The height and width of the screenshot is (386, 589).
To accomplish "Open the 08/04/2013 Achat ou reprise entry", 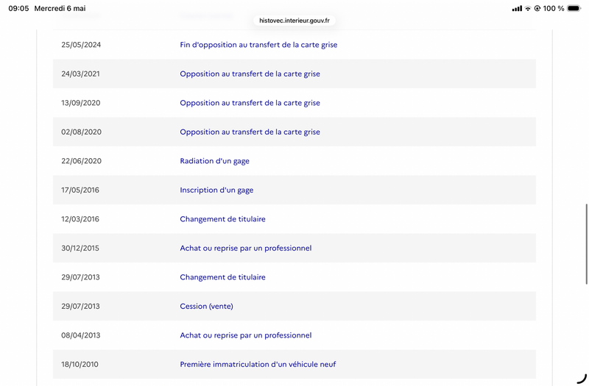I will click(246, 335).
